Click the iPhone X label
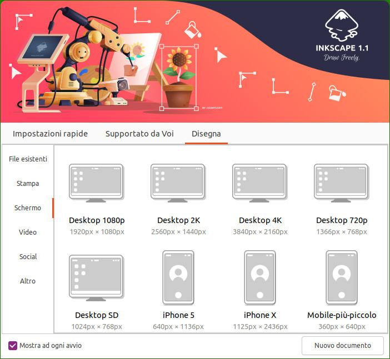Viewport: 390px width, 359px height. [x=260, y=315]
